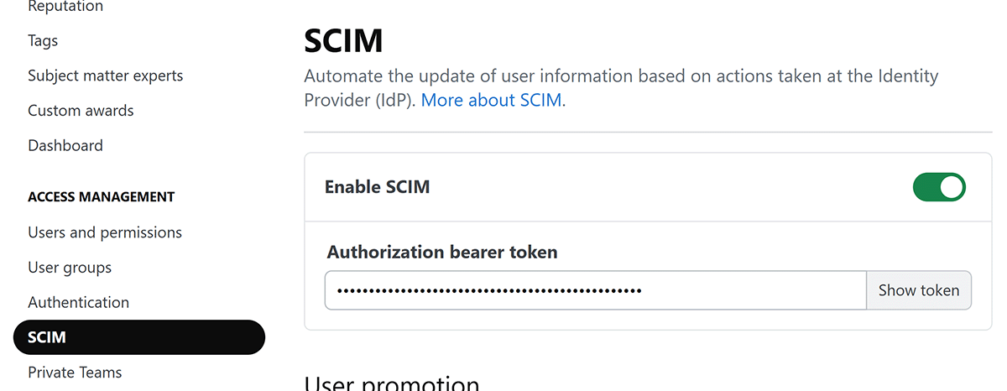
Task: Focus the Authorization bearer token field
Action: coord(594,290)
